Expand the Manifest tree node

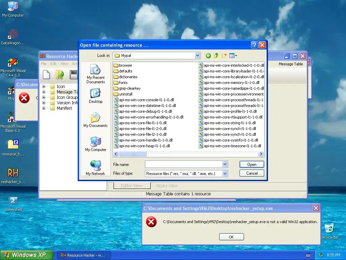pyautogui.click(x=44, y=108)
